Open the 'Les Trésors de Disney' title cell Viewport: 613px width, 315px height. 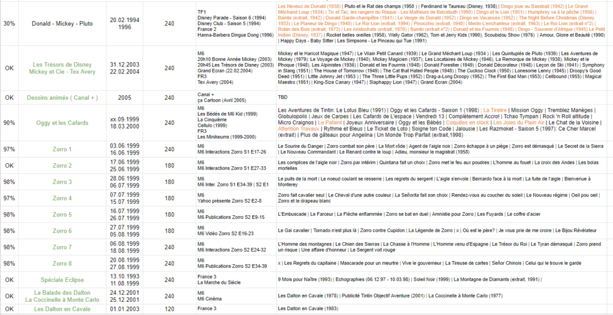click(62, 68)
